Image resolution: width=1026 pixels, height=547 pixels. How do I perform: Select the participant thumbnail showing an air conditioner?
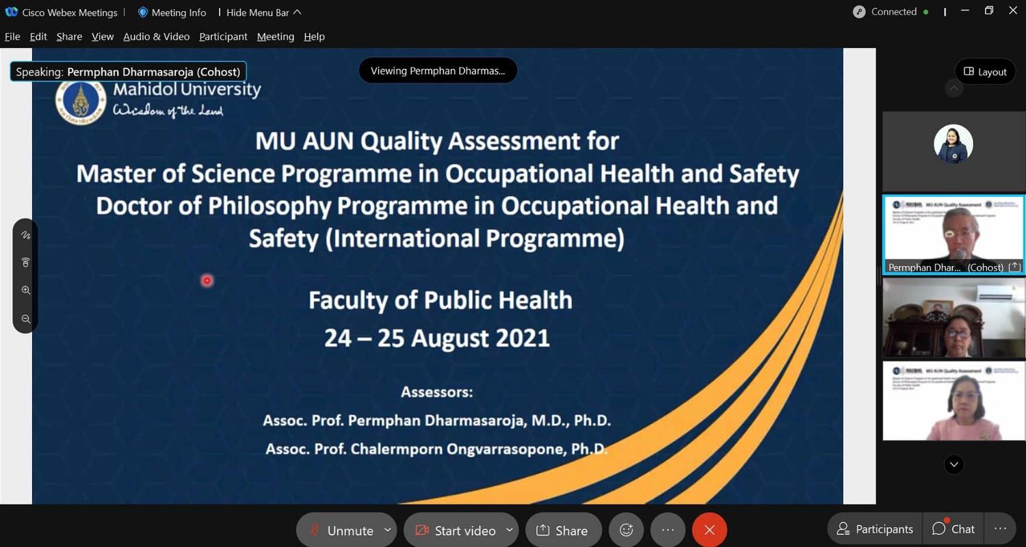pos(953,318)
